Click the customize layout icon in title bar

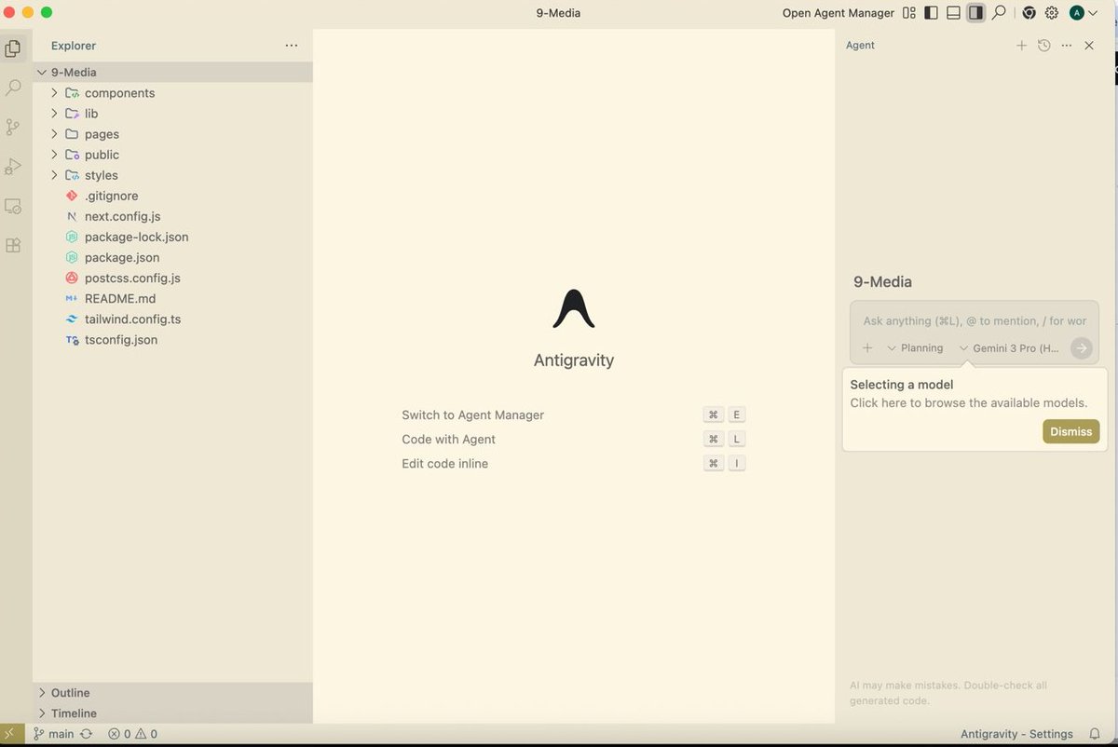tap(908, 13)
